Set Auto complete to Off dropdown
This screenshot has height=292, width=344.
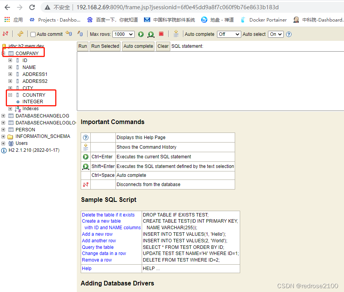[x=229, y=34]
